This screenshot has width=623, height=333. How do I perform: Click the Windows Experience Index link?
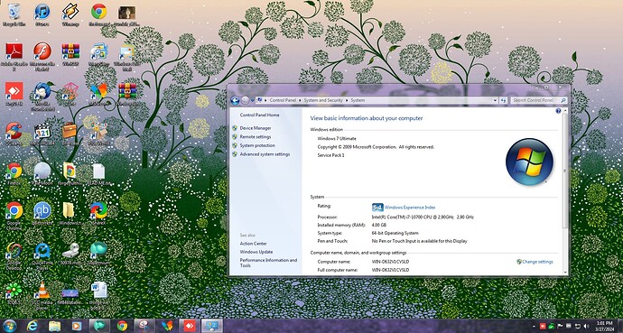click(410, 208)
